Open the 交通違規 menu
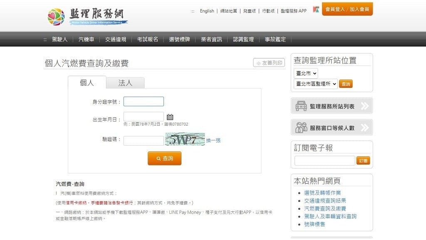426x240 pixels. 116,39
